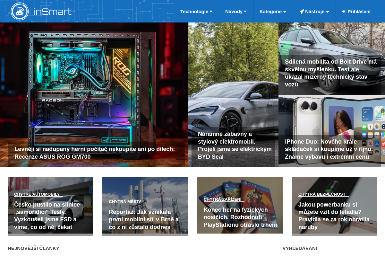Open the Kategorie menu
385x257 pixels.
(273, 11)
